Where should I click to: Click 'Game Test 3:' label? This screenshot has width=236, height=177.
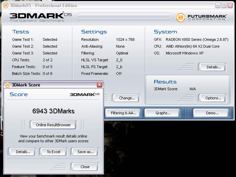click(x=23, y=53)
